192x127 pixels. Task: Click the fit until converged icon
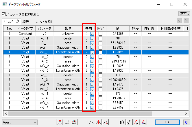(x=144, y=122)
